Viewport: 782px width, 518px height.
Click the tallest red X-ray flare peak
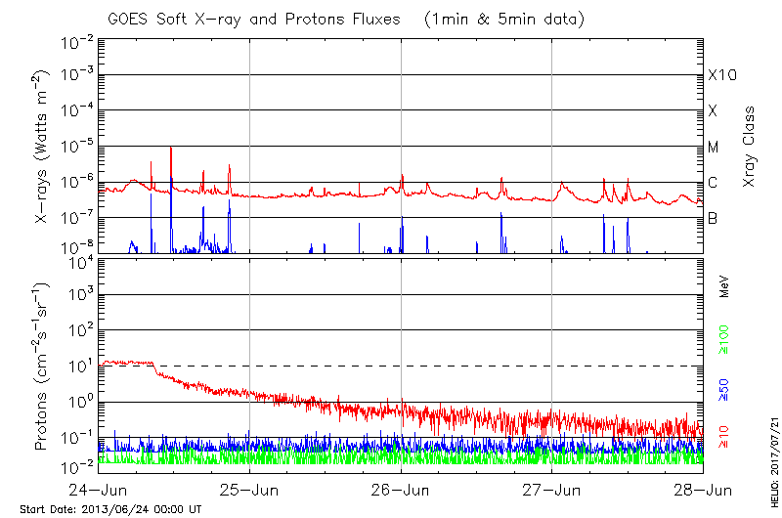(x=171, y=149)
